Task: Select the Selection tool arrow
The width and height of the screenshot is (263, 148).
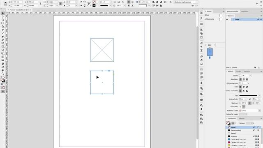Action: click(x=3, y=13)
